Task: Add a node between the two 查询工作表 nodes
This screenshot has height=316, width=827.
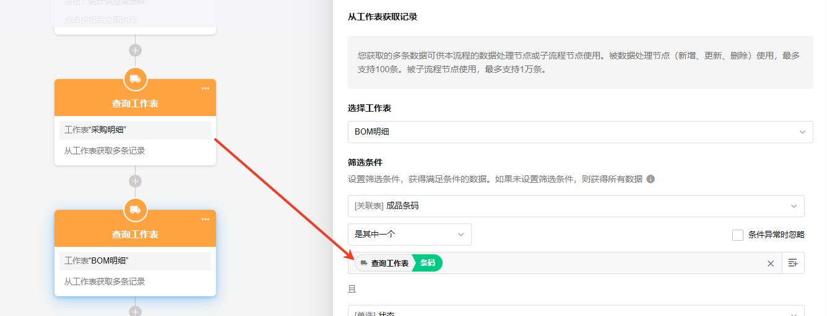Action: point(135,181)
